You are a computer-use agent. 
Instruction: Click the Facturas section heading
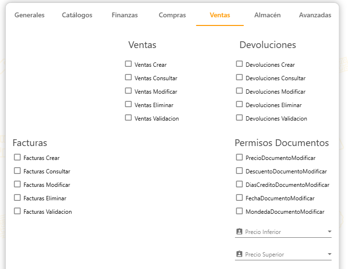30,143
